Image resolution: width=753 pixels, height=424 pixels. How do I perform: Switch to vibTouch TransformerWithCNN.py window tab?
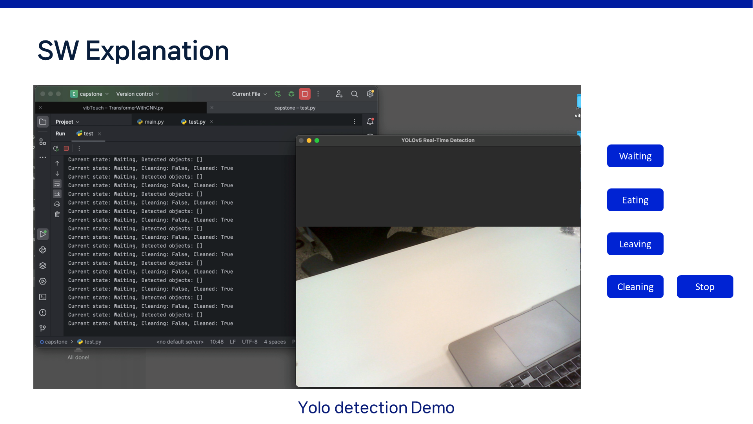tap(123, 108)
